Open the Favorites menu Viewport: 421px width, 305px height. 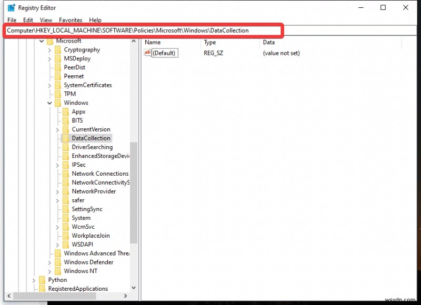[x=71, y=20]
